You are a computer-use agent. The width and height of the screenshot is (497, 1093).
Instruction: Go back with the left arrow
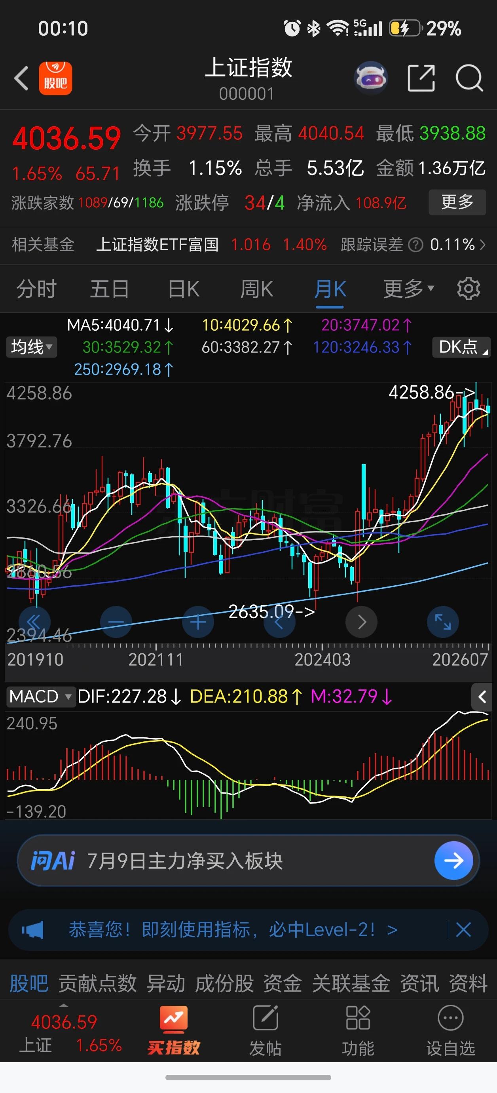pyautogui.click(x=21, y=78)
